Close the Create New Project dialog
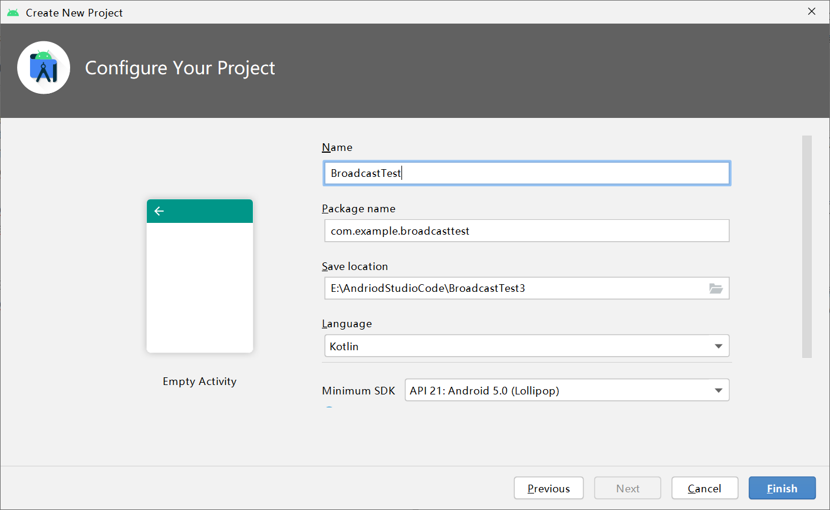830x510 pixels. coord(812,12)
